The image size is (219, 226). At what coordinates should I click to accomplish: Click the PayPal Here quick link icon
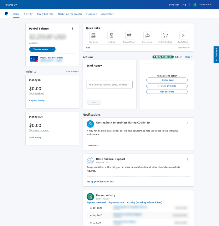click(183, 35)
